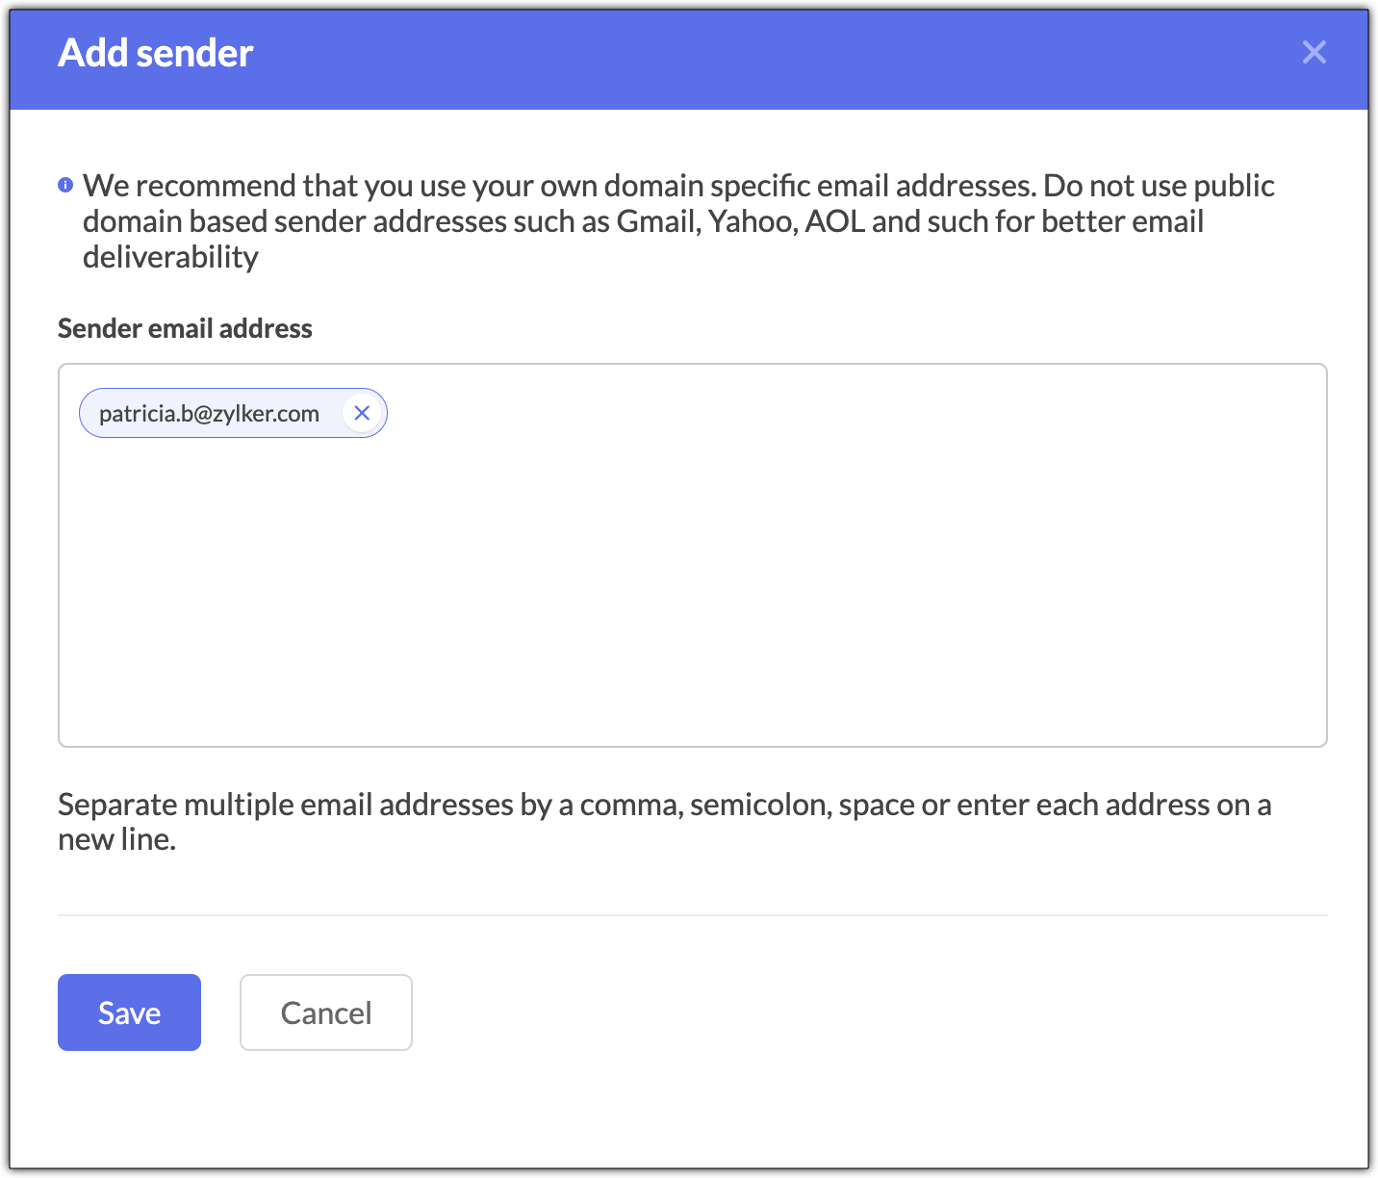Click the Sender email address label

click(185, 329)
